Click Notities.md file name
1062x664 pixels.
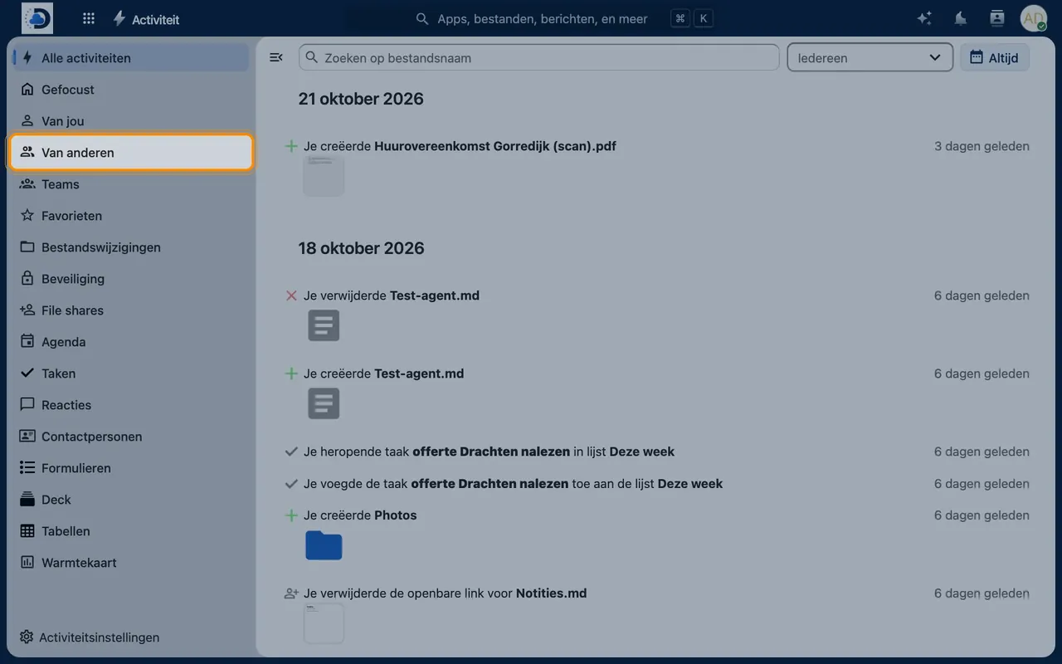(552, 593)
